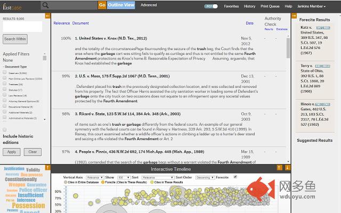
Task: Open the Show count dropdown
Action: (124, 177)
